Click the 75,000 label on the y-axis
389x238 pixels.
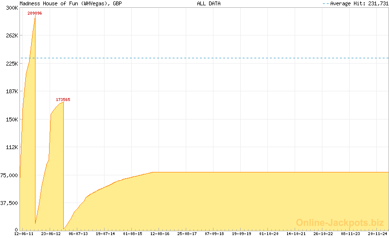point(10,175)
